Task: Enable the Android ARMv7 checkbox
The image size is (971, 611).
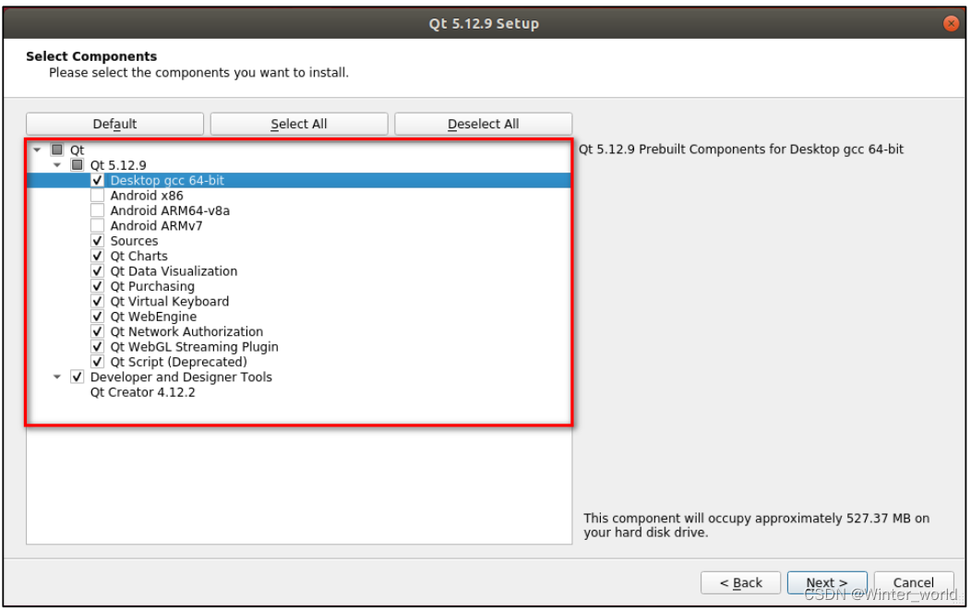Action: click(97, 226)
